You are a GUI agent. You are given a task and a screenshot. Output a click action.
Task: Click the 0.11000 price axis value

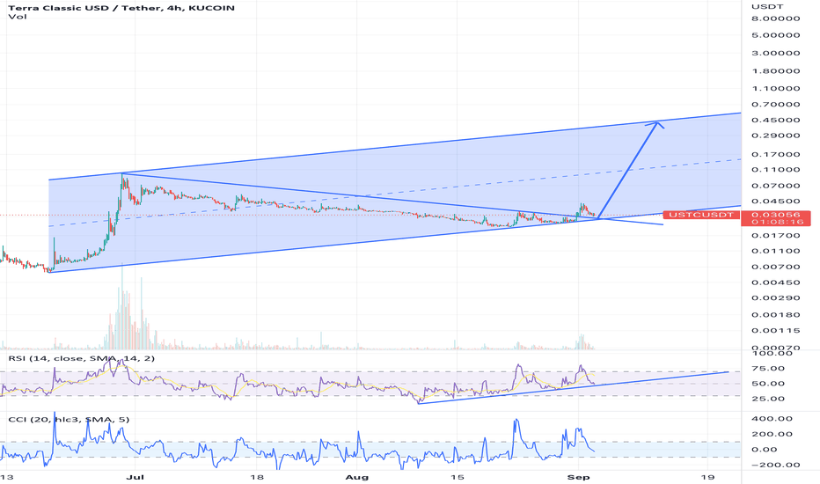coord(775,170)
